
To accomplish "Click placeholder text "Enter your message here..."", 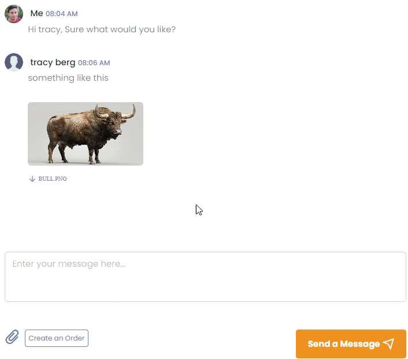I will click(x=69, y=264).
